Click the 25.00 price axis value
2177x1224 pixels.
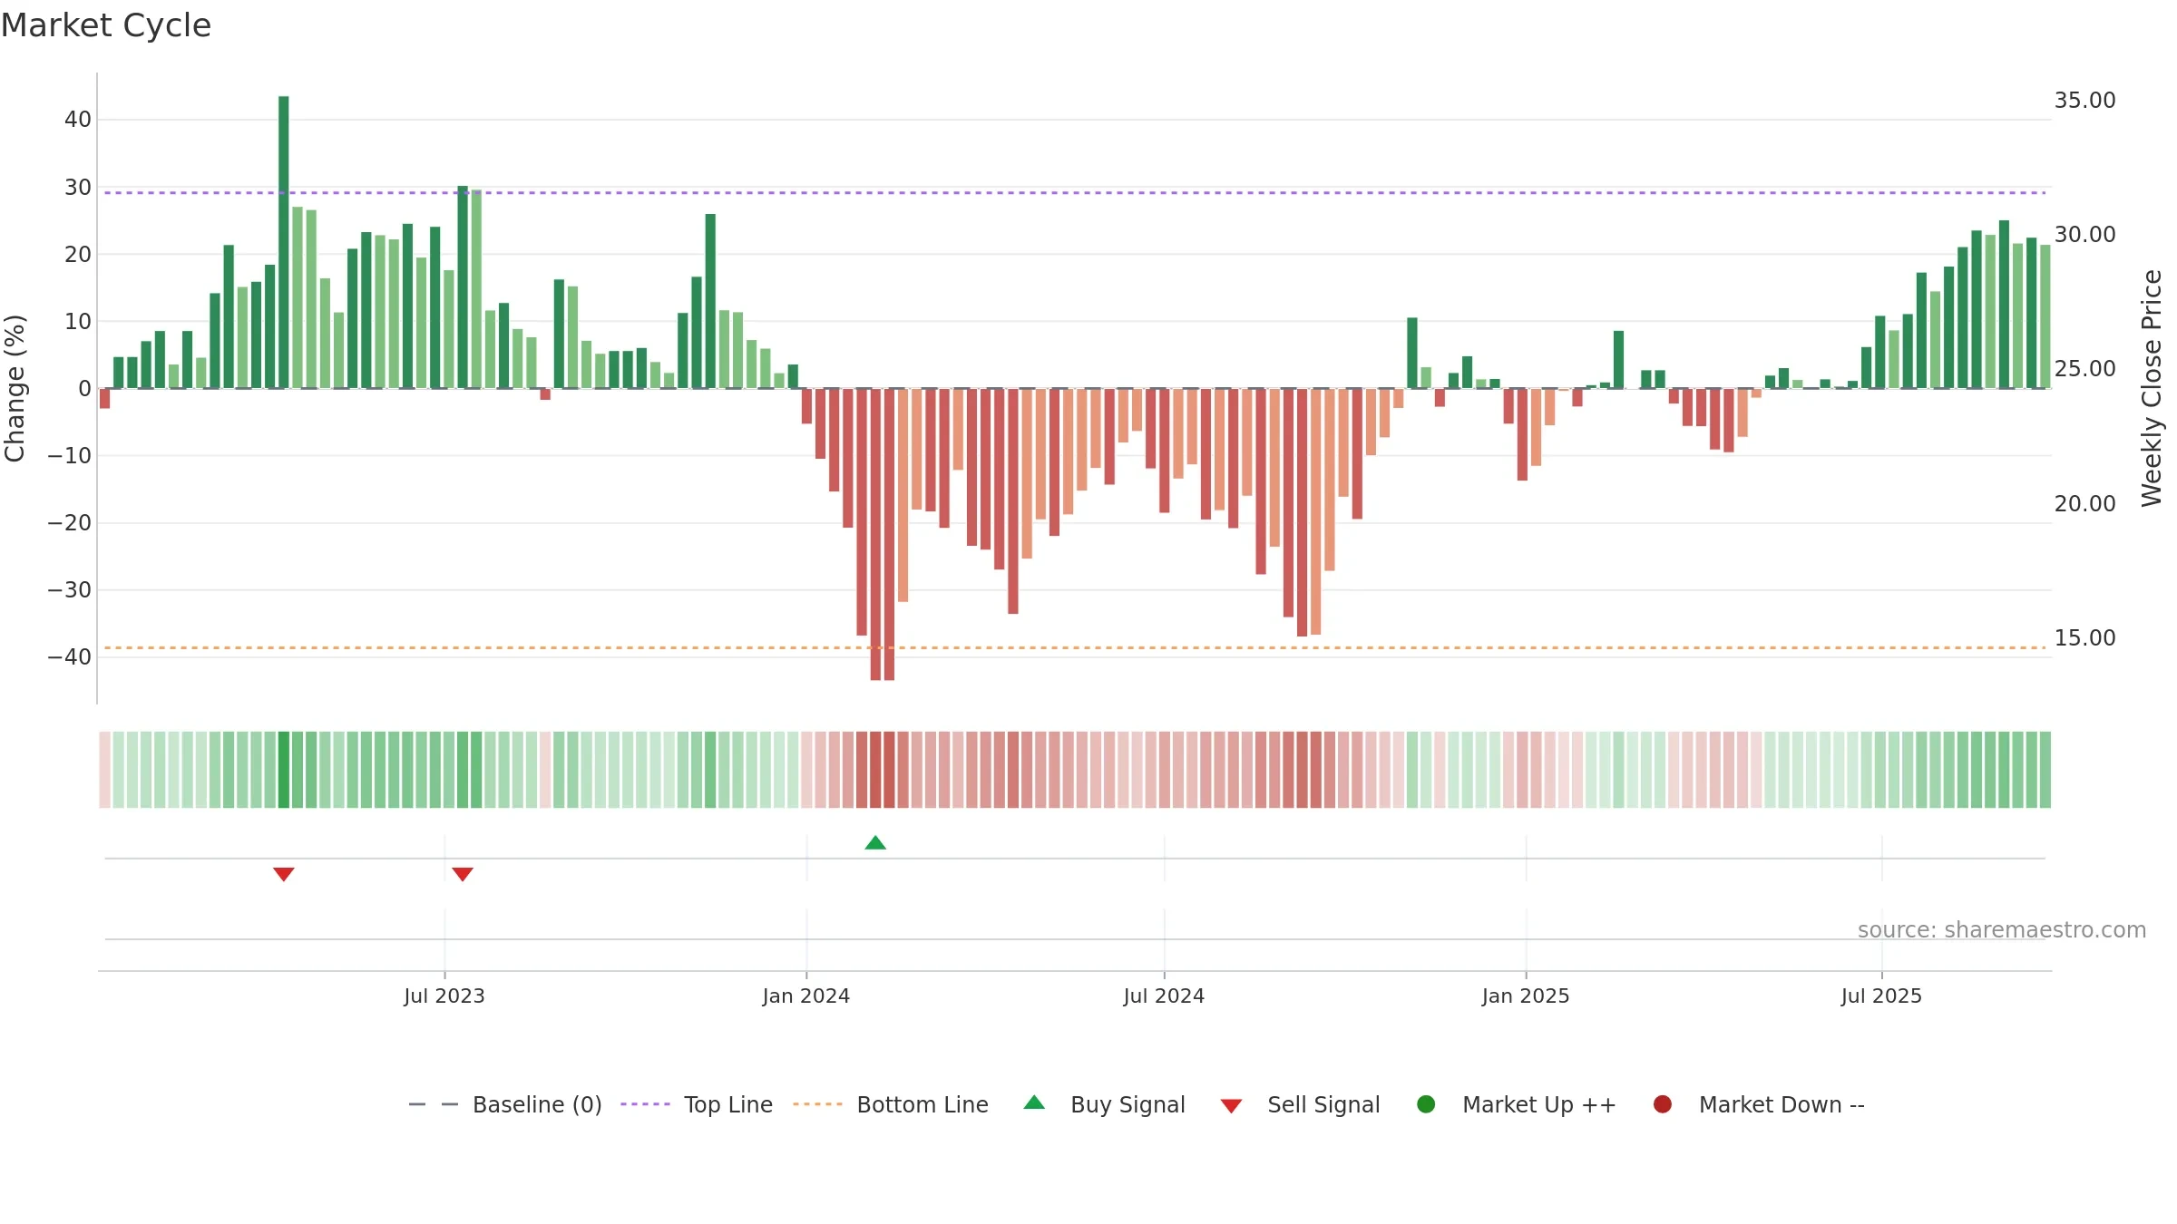pos(2084,368)
